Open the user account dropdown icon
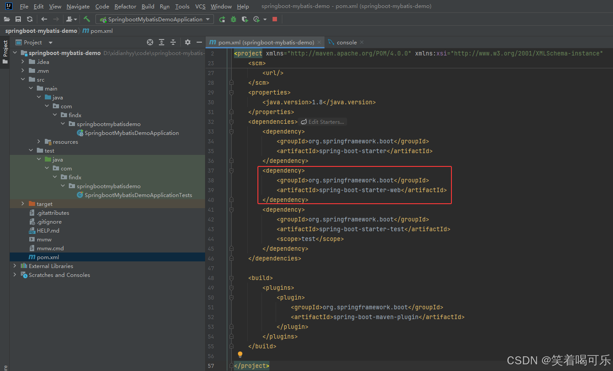Screen dimensions: 613x371 [x=71, y=19]
